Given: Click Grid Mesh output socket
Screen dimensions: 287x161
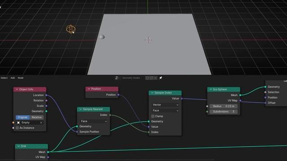Looking at the screenshot, I should 48,152.
